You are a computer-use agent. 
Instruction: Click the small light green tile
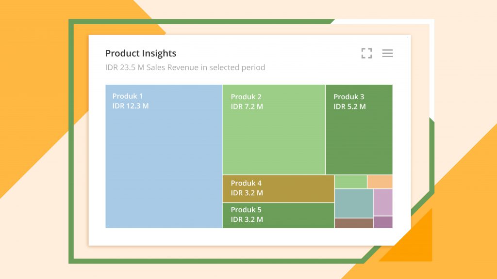click(350, 182)
